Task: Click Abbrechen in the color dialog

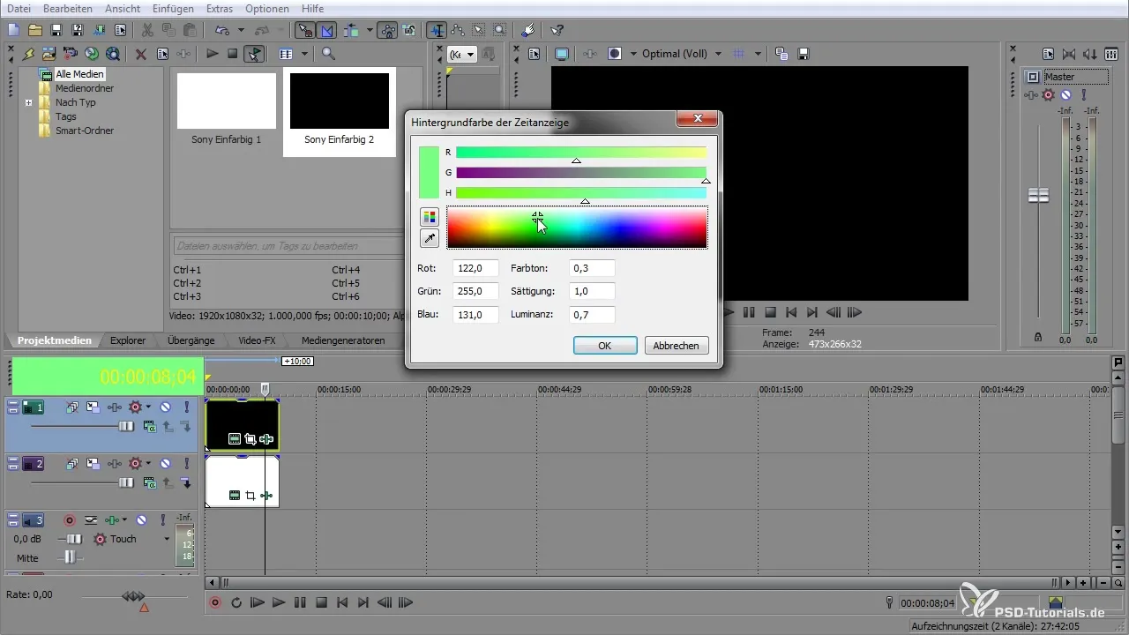Action: [x=677, y=346]
